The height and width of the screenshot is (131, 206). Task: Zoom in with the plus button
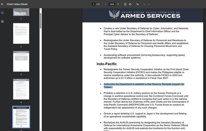pyautogui.click(x=118, y=4)
